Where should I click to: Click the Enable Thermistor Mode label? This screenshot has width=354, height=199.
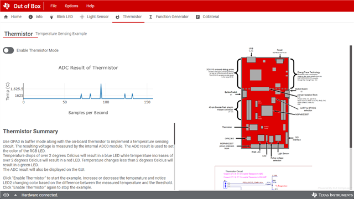(x=38, y=50)
